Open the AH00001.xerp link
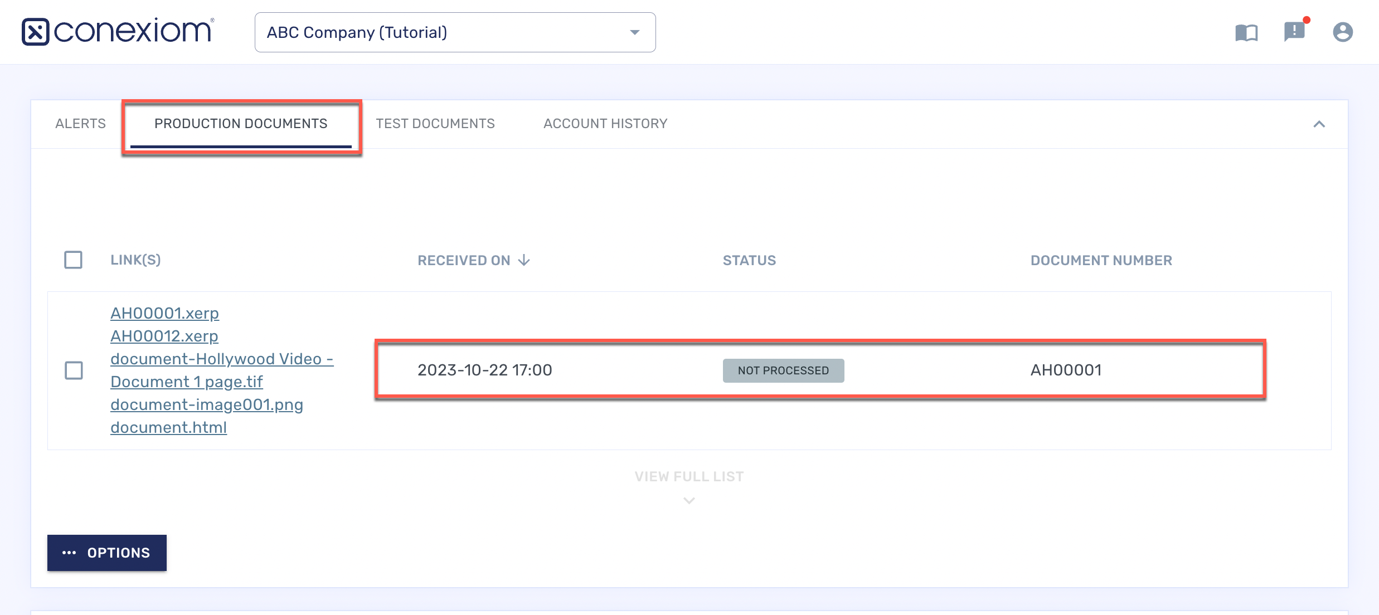The width and height of the screenshot is (1379, 615). 164,313
